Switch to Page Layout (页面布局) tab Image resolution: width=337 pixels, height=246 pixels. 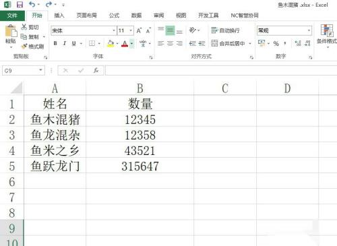[x=86, y=16]
